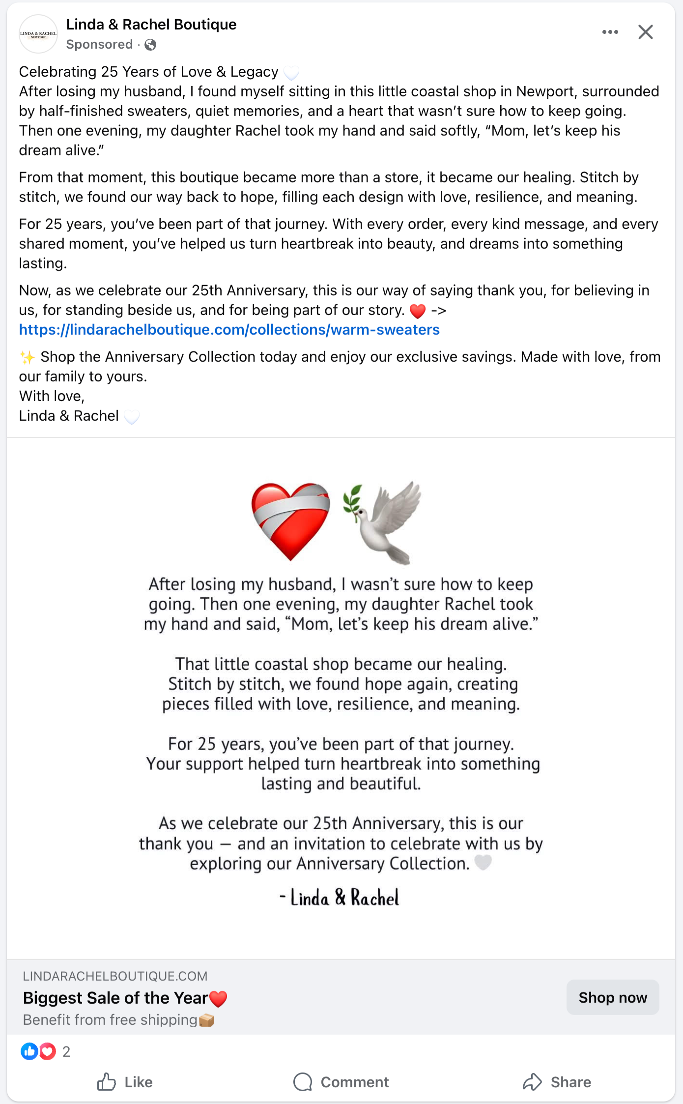Open the Linda & Rachel Boutique page name
The width and height of the screenshot is (683, 1104).
151,25
